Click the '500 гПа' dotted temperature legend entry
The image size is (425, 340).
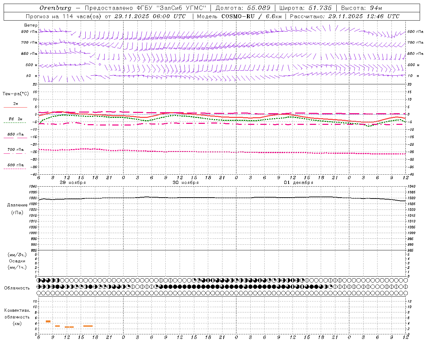click(15, 167)
